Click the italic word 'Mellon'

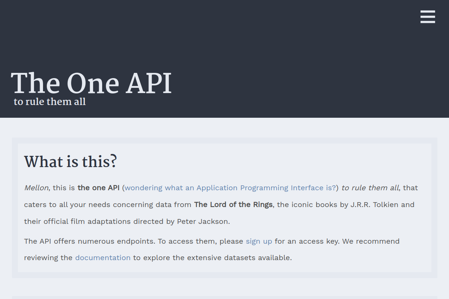pos(36,188)
